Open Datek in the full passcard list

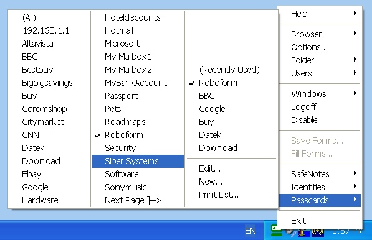(49, 148)
